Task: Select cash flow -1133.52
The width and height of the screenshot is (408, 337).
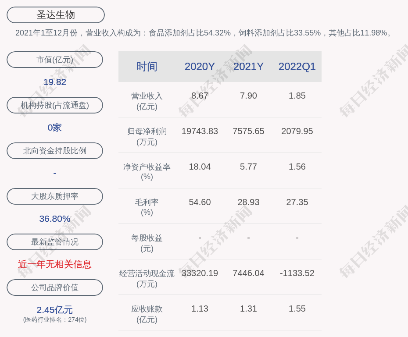Action: pos(297,273)
